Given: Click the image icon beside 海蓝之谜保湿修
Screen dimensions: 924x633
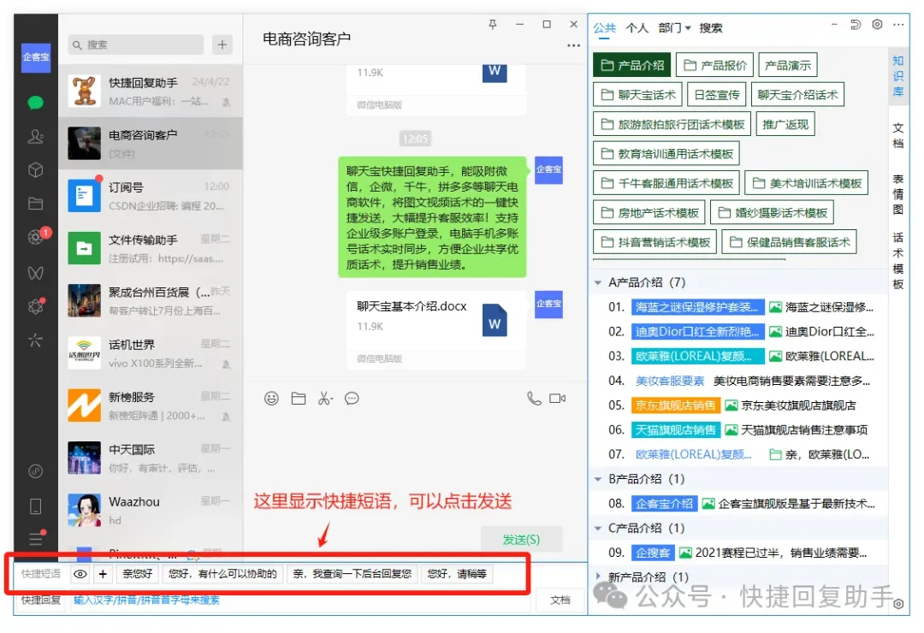Looking at the screenshot, I should (x=775, y=307).
